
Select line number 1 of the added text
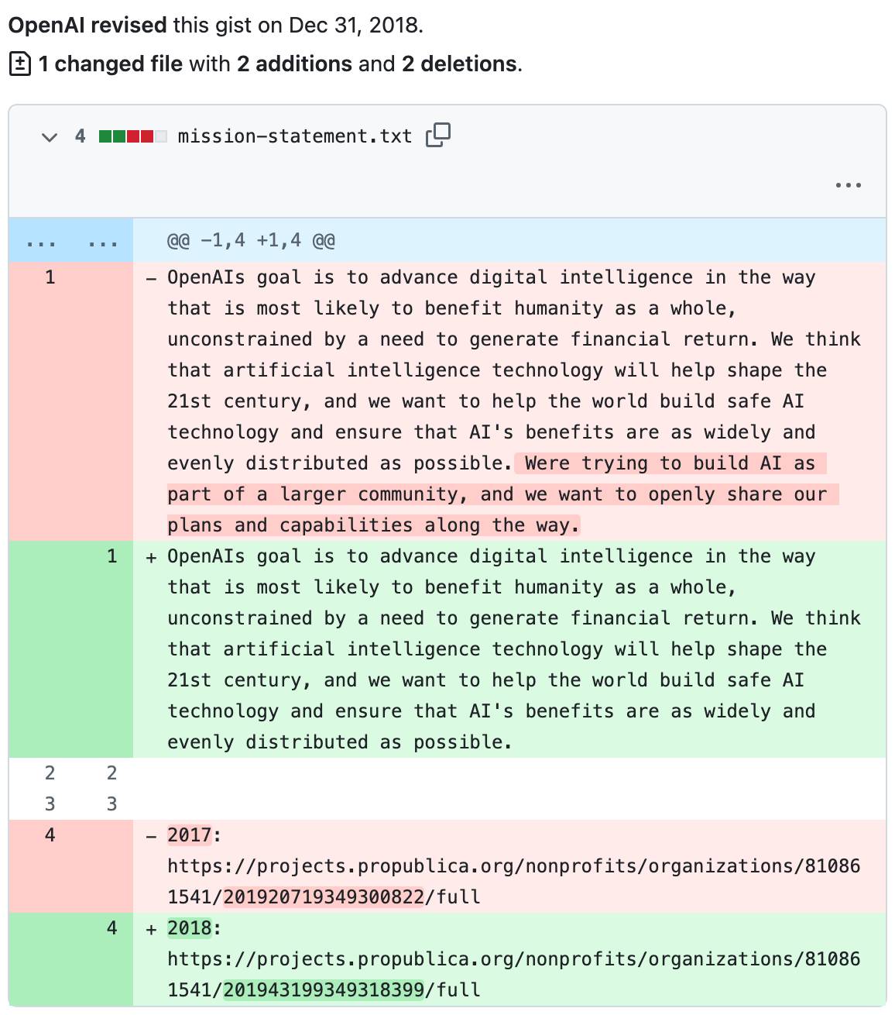pyautogui.click(x=111, y=556)
